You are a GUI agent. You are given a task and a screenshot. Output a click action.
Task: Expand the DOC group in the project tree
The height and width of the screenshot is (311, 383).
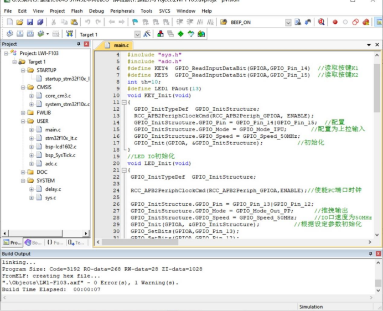[23, 172]
